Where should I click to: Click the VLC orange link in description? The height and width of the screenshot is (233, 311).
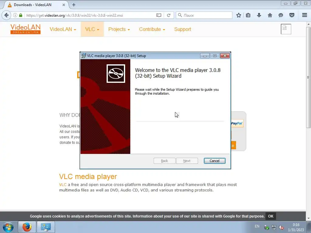pyautogui.click(x=63, y=185)
